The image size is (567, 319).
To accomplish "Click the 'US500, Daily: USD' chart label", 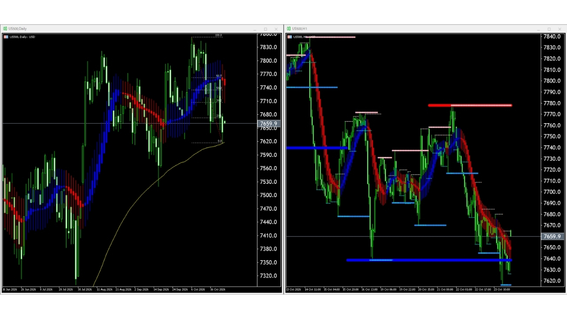I will tap(22, 37).
